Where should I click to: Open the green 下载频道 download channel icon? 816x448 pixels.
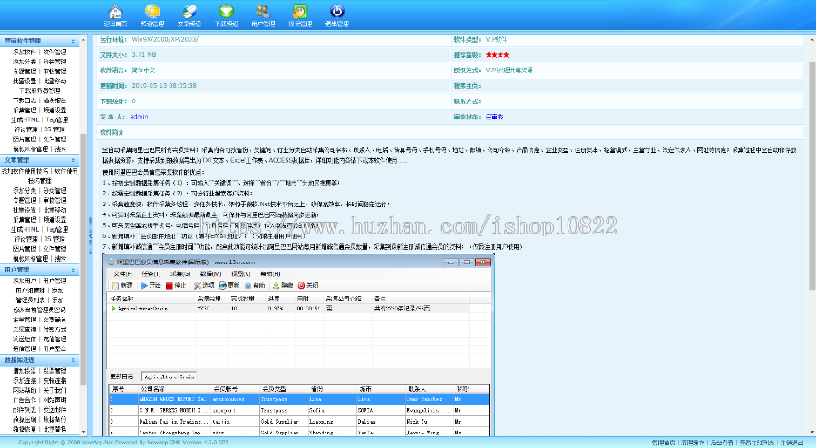225,12
